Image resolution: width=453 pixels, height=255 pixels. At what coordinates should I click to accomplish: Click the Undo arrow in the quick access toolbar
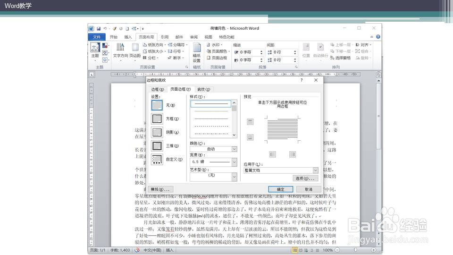(x=105, y=29)
